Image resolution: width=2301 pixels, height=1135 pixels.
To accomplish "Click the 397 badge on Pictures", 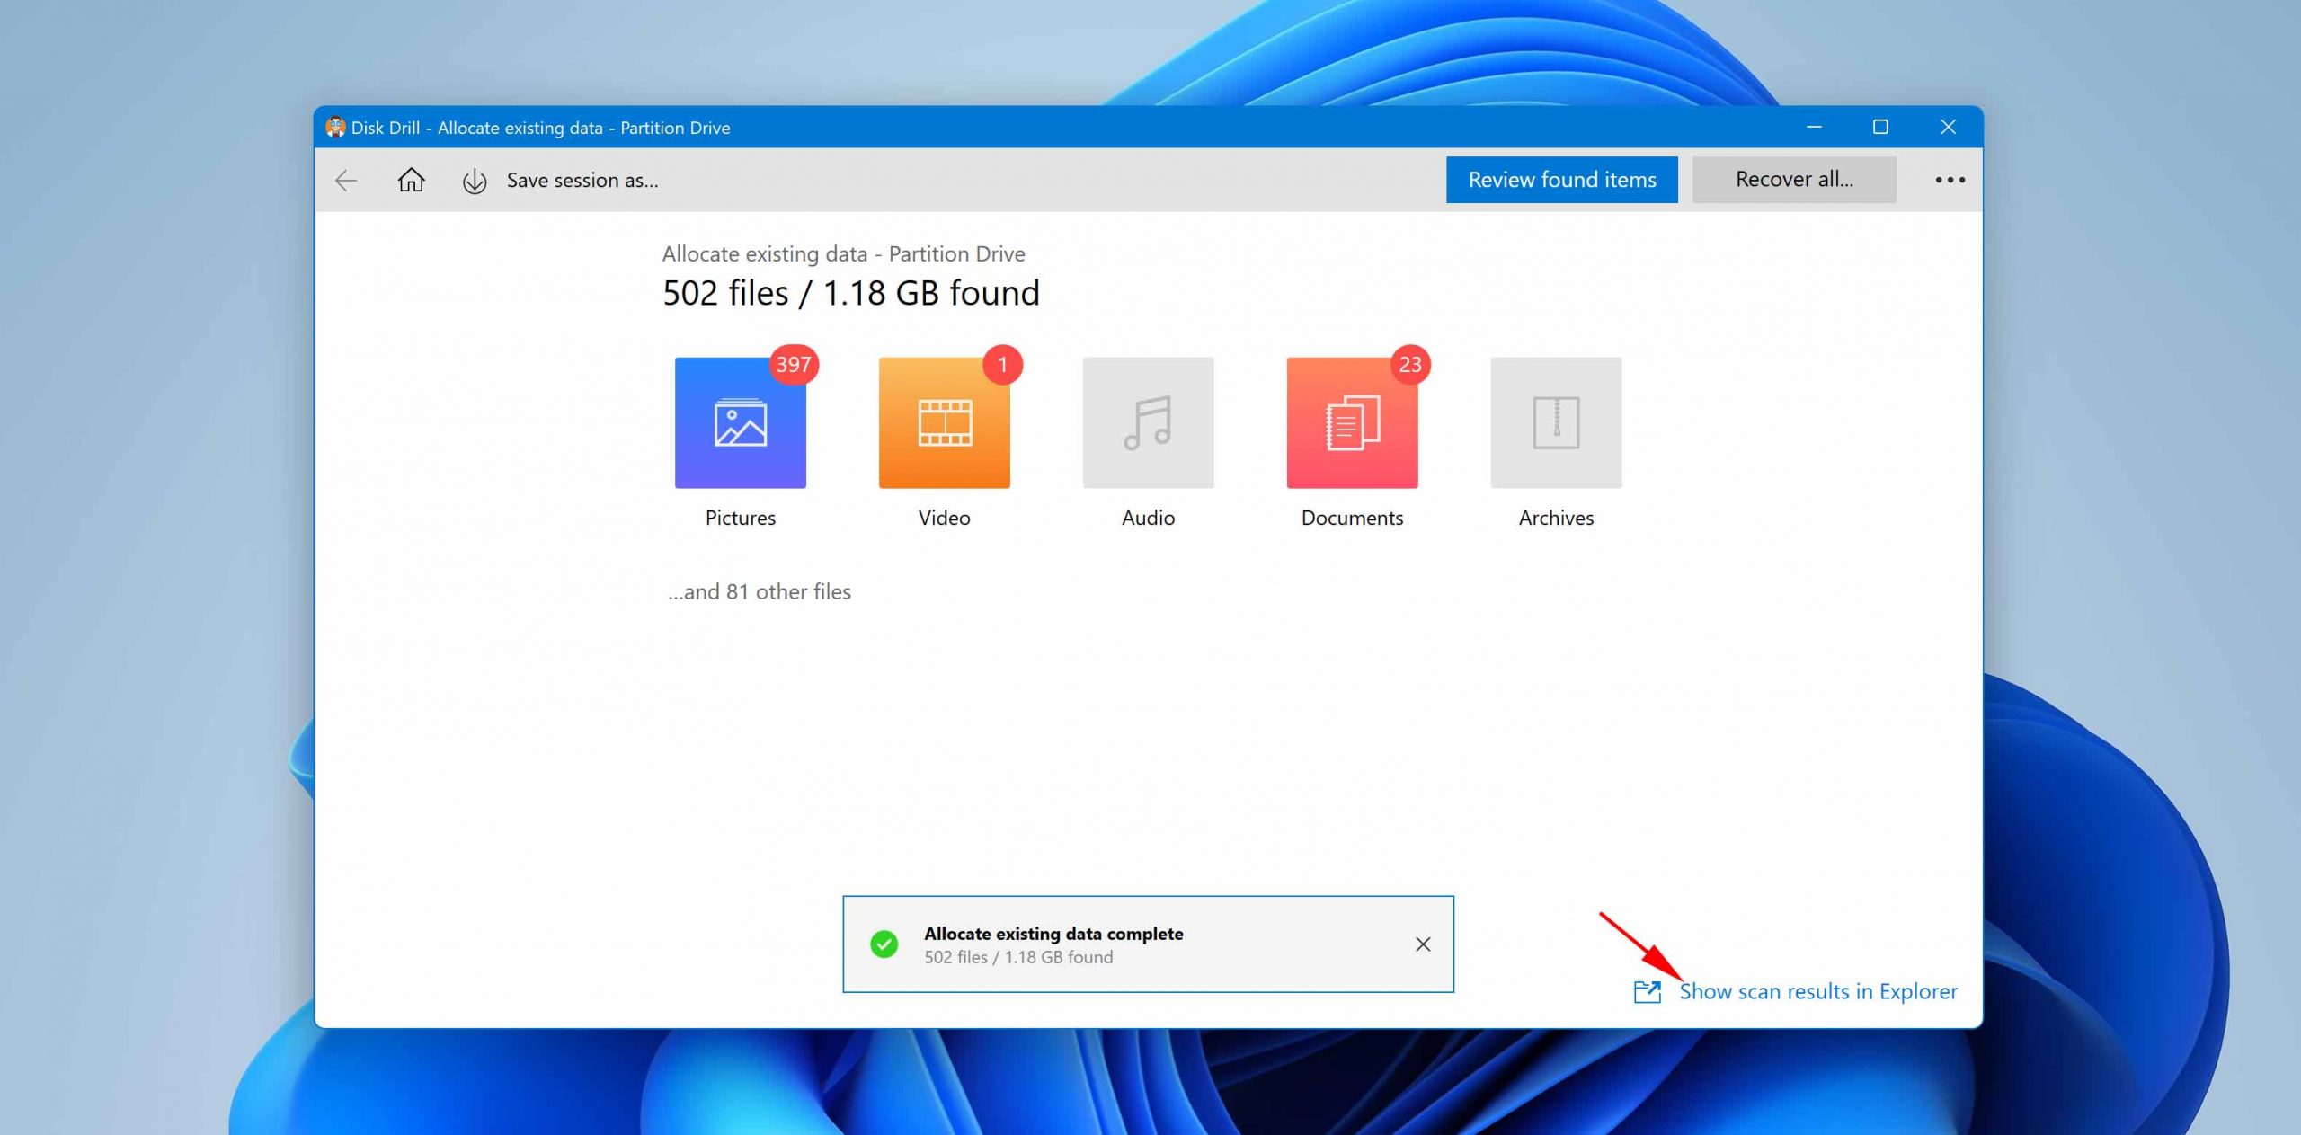I will (794, 365).
